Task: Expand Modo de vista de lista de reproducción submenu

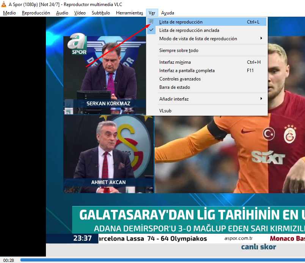Action: tap(198, 39)
